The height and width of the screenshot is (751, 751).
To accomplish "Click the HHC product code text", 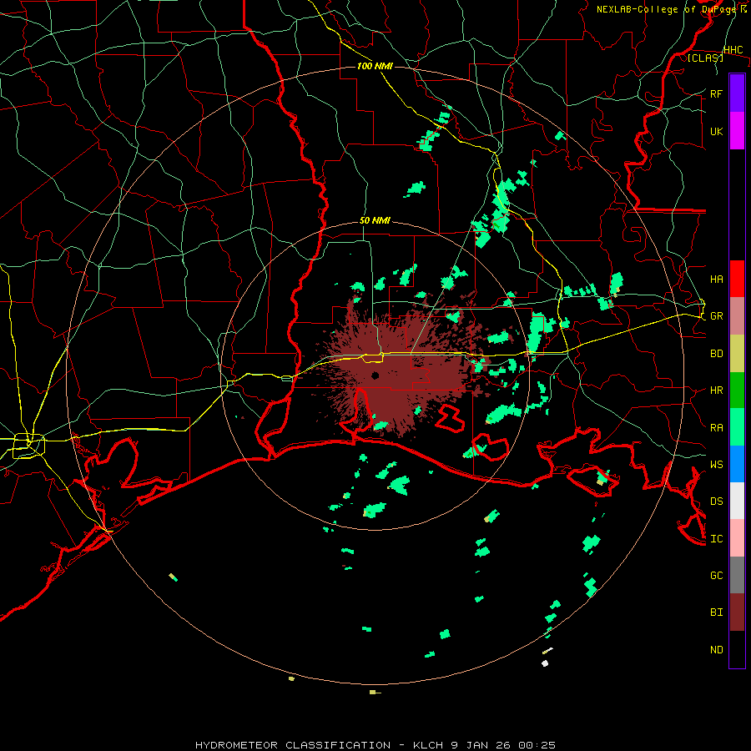I will 733,50.
